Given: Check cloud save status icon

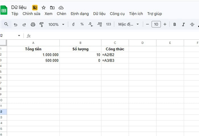Looking at the screenshot, I should point(61,8).
